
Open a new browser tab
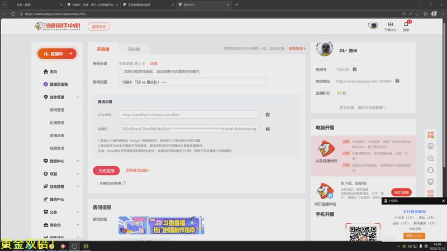point(236,4)
